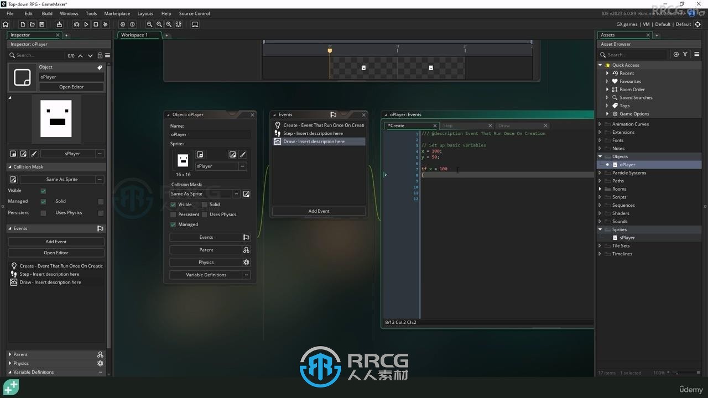This screenshot has height=398, width=708.
Task: Expand the Variable Definitions section in Inspector
Action: [x=10, y=372]
